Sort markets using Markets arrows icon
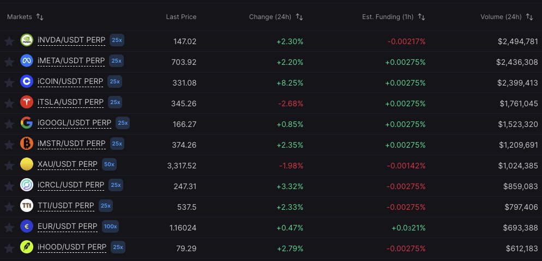 [40, 17]
